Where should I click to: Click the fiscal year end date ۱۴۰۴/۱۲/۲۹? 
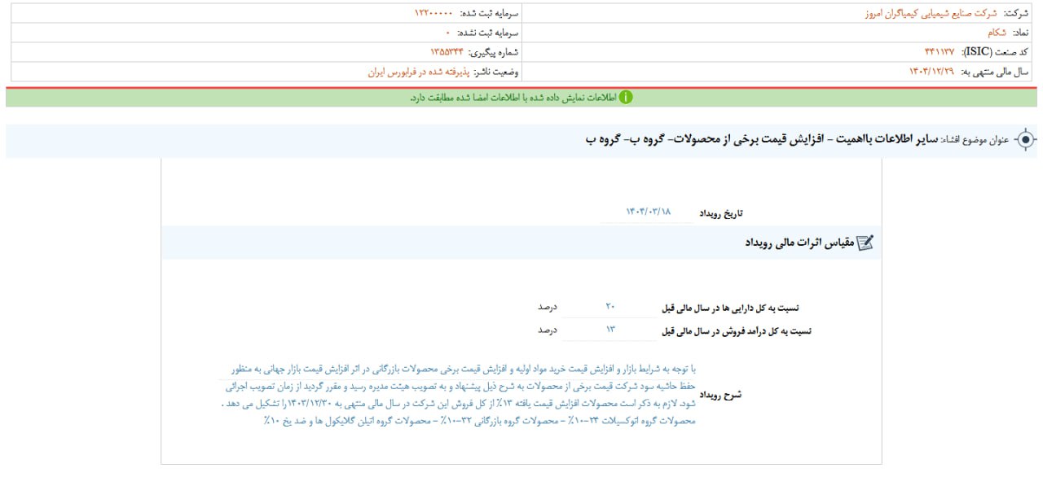click(931, 72)
